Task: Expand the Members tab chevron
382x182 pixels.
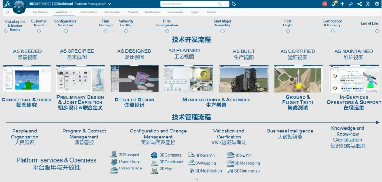Action: (71, 12)
